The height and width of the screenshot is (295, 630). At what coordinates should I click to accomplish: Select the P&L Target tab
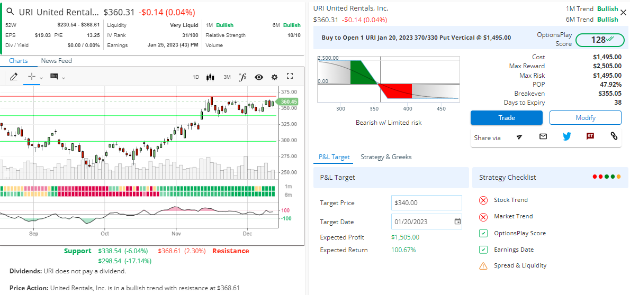click(334, 157)
